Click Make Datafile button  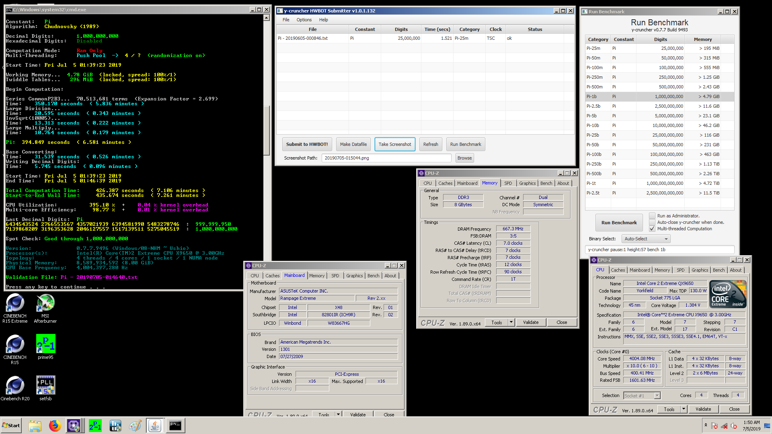pos(353,144)
